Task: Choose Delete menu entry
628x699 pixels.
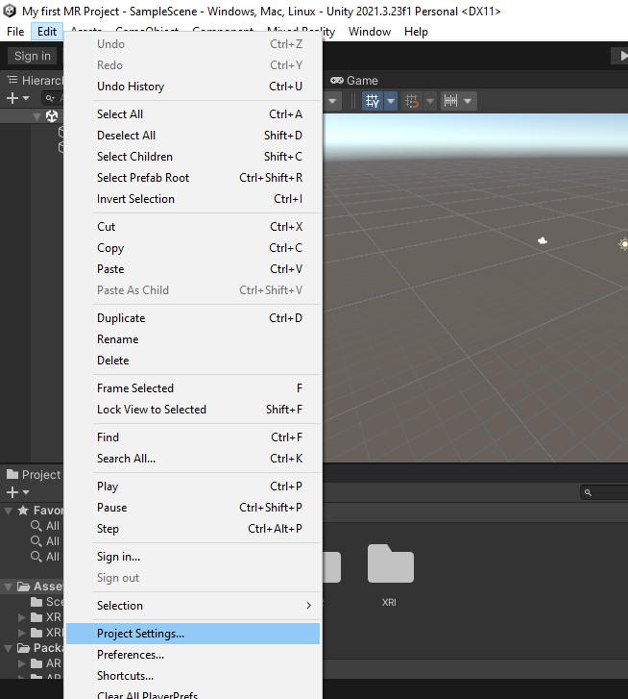Action: [193, 361]
